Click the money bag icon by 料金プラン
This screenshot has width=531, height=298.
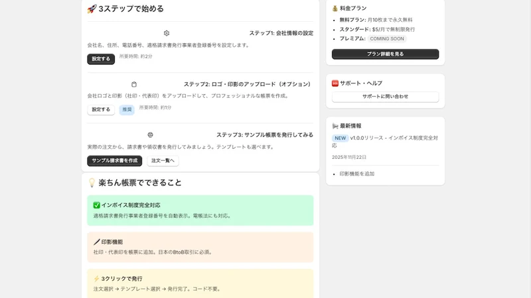coord(335,8)
